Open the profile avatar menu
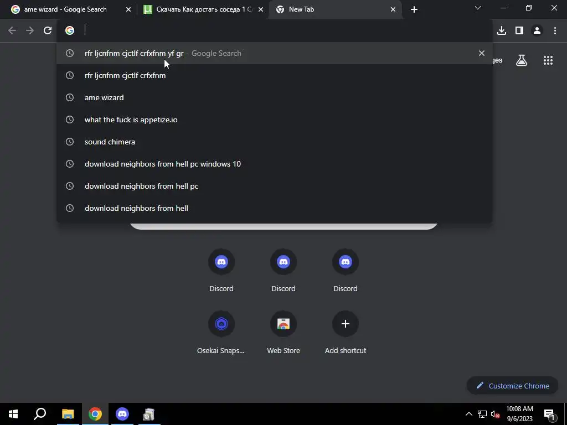Screen dimensions: 567x425 pos(537,30)
